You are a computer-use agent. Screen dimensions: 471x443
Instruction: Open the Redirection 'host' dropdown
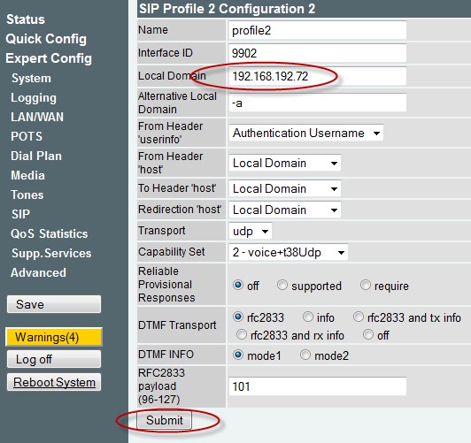click(x=284, y=210)
